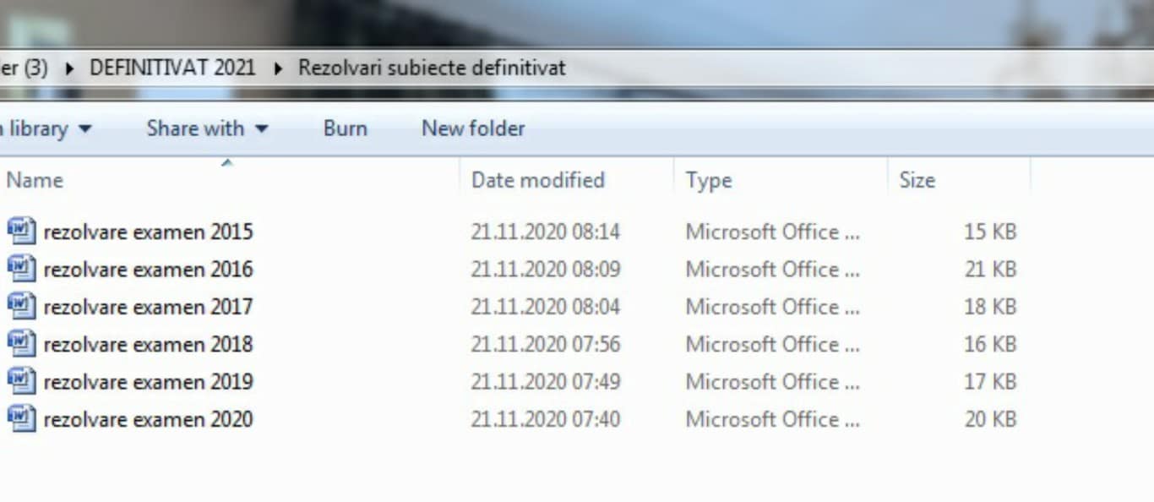Open Share with dropdown menu
The image size is (1154, 502).
[x=207, y=128]
